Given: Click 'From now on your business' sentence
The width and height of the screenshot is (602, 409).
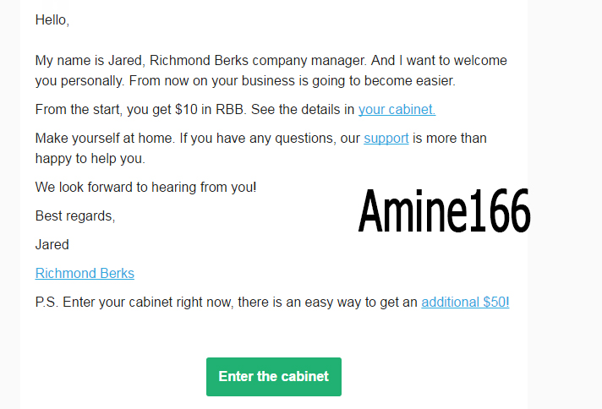Looking at the screenshot, I should tap(293, 81).
